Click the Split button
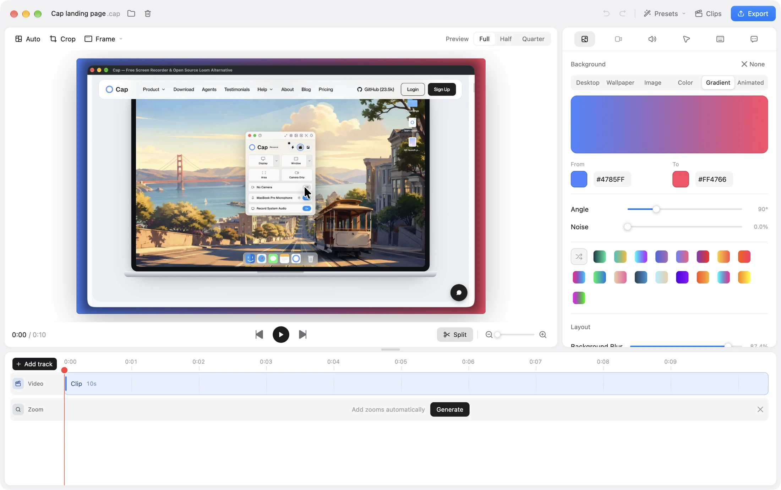 click(455, 335)
